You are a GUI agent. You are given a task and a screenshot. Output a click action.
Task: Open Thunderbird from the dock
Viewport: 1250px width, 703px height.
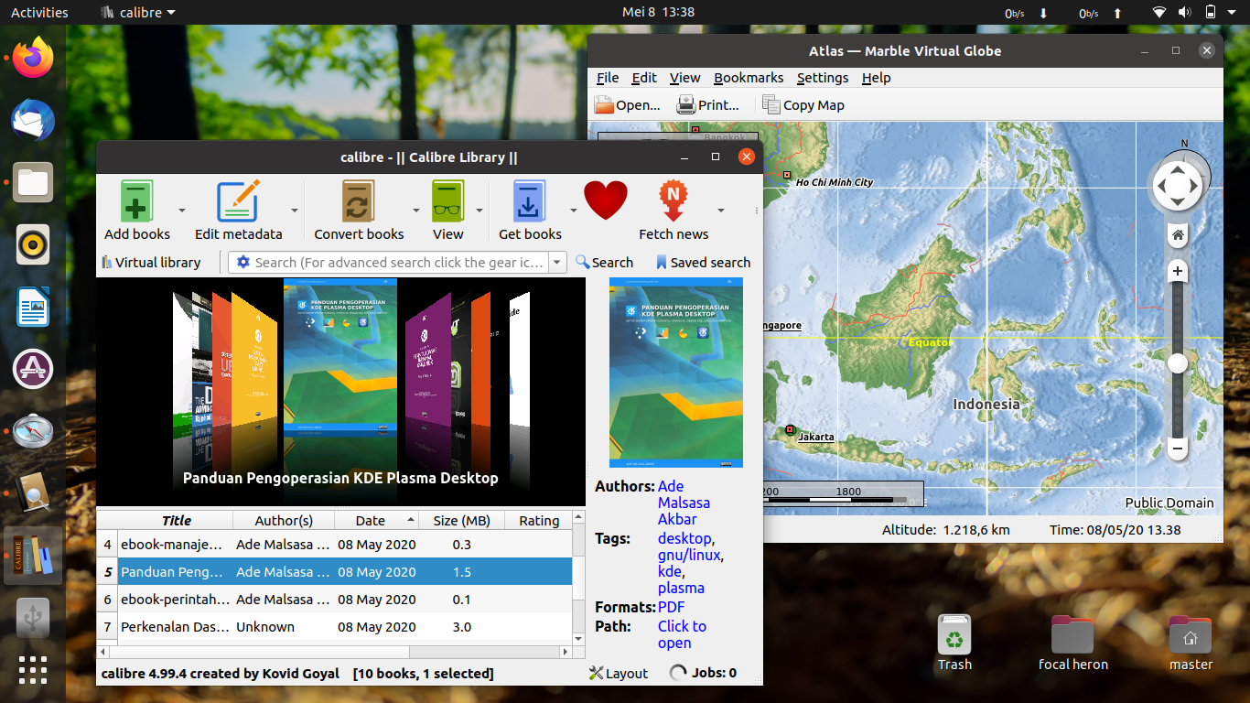tap(33, 121)
